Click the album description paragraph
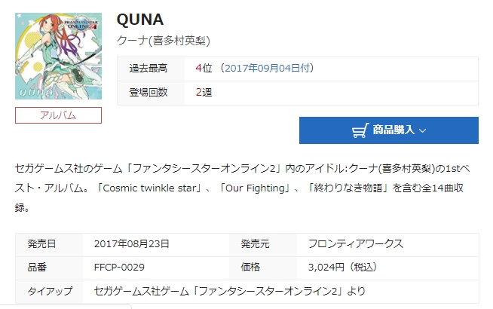 [x=246, y=186]
